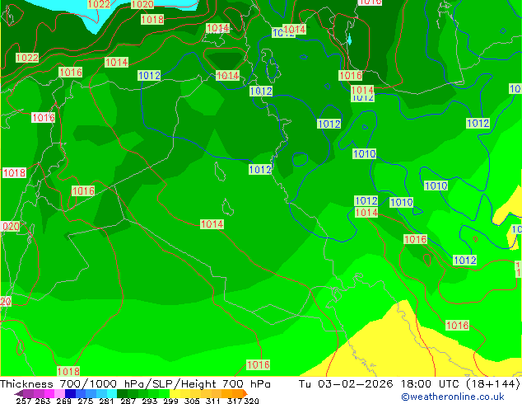The height and width of the screenshot is (404, 522).
Task: Select the darkest green legend swatch
Action: 122,393
